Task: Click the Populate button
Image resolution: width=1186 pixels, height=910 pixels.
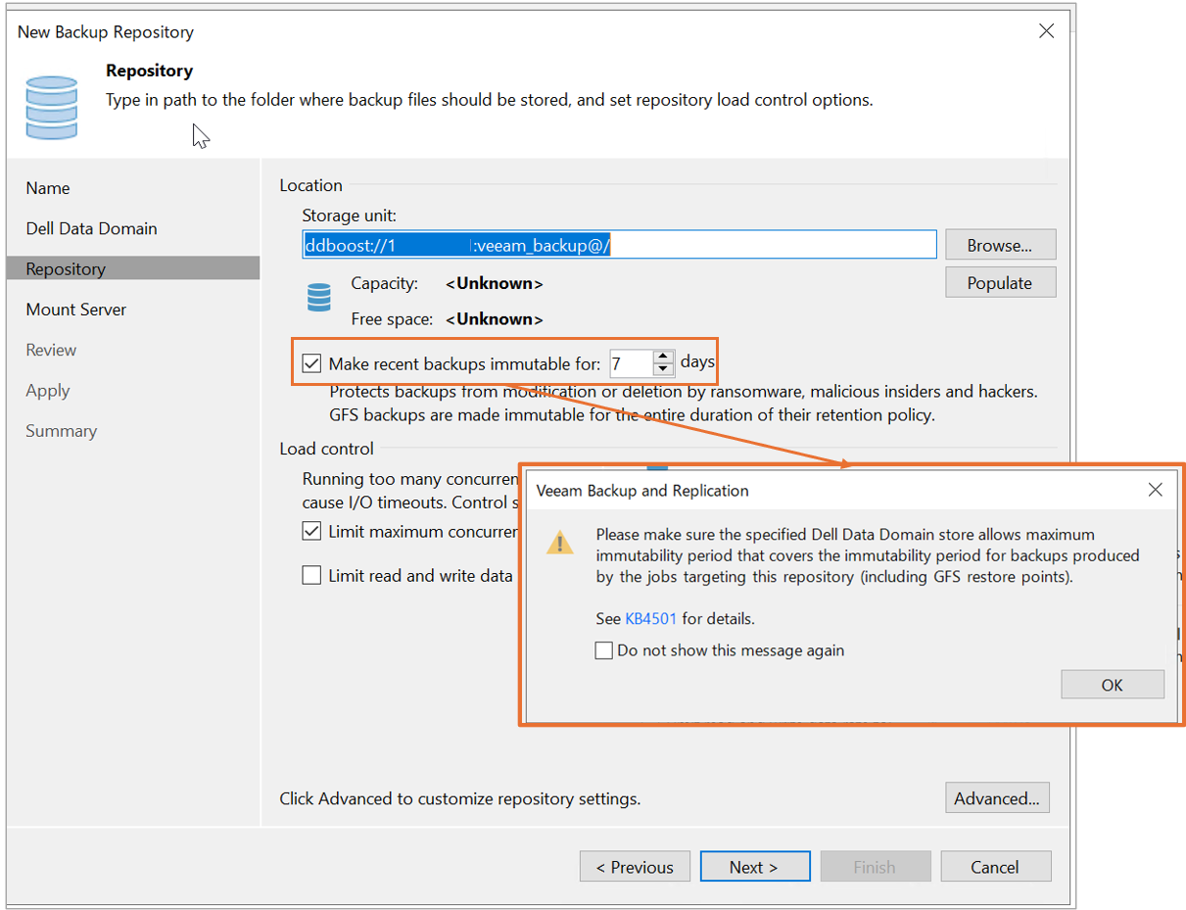Action: point(1000,282)
